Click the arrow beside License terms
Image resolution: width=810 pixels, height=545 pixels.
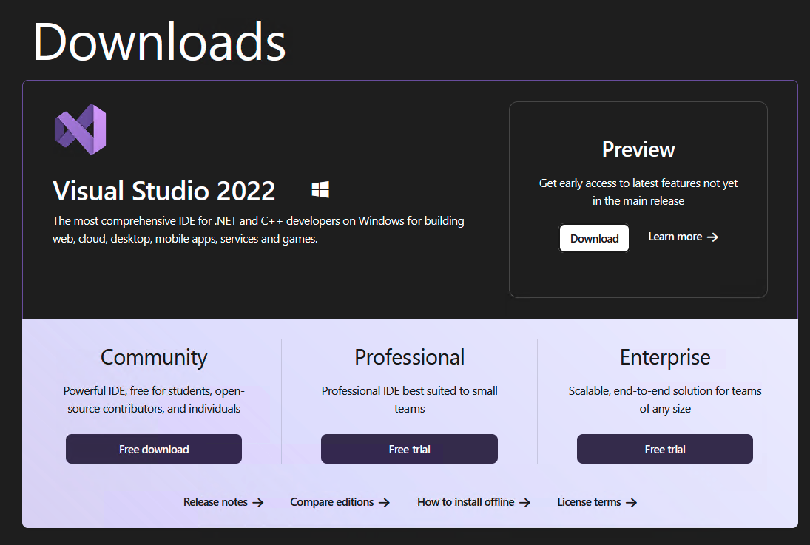click(631, 503)
